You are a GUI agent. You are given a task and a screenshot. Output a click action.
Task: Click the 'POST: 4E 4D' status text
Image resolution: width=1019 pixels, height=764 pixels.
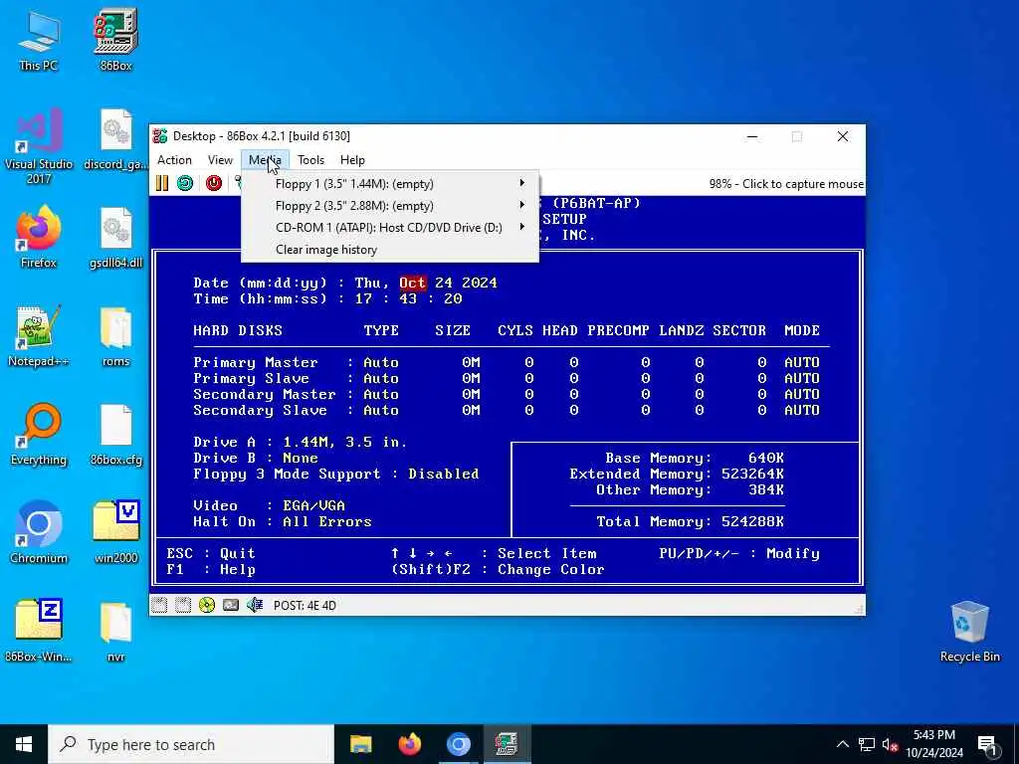click(305, 606)
